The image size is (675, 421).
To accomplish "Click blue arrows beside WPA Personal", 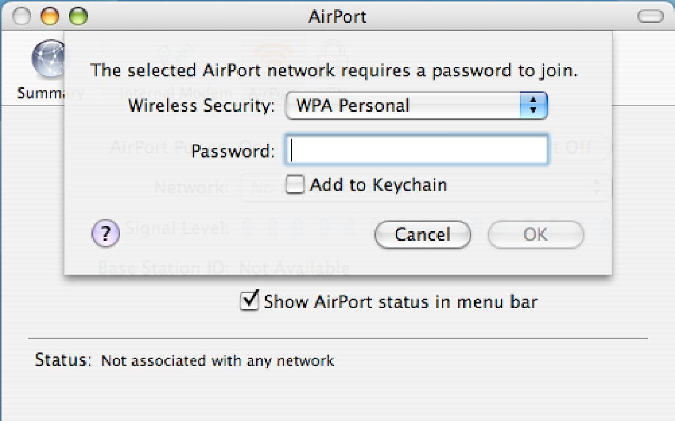I will [x=534, y=105].
